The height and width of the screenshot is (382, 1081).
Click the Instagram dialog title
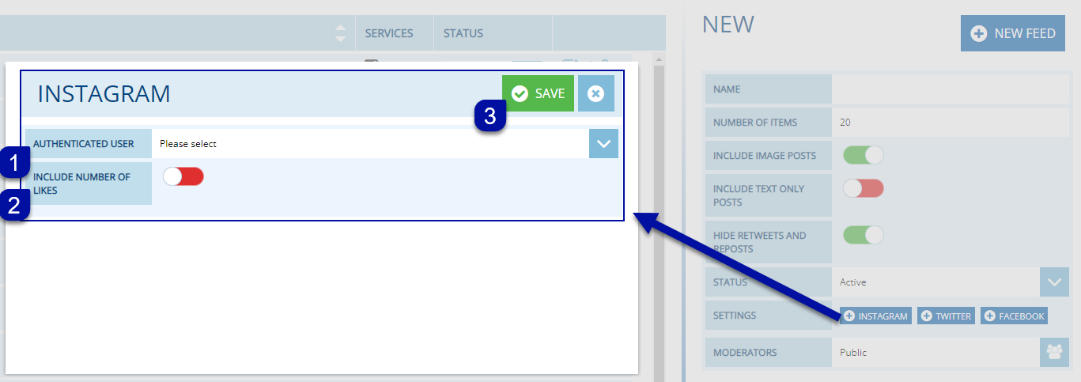click(104, 94)
